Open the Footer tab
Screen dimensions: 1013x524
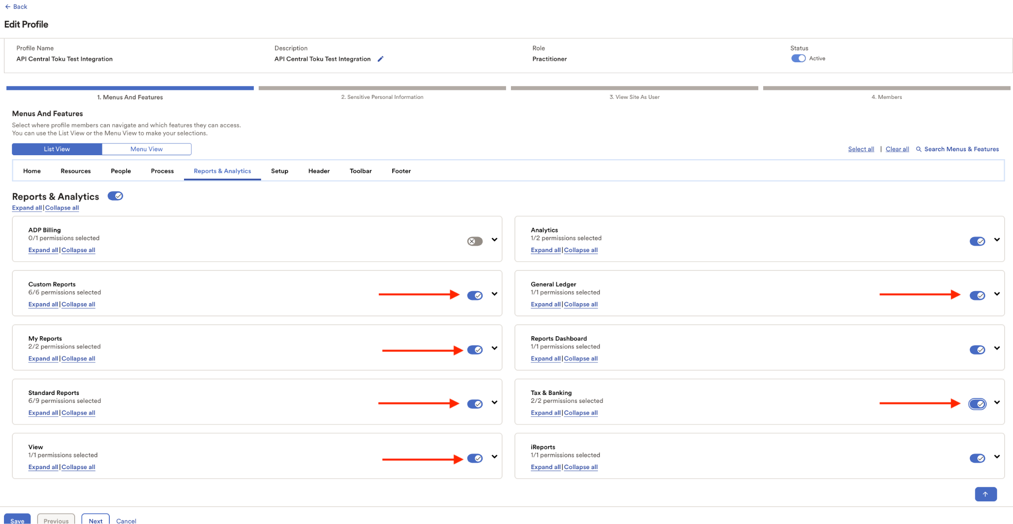pyautogui.click(x=401, y=171)
